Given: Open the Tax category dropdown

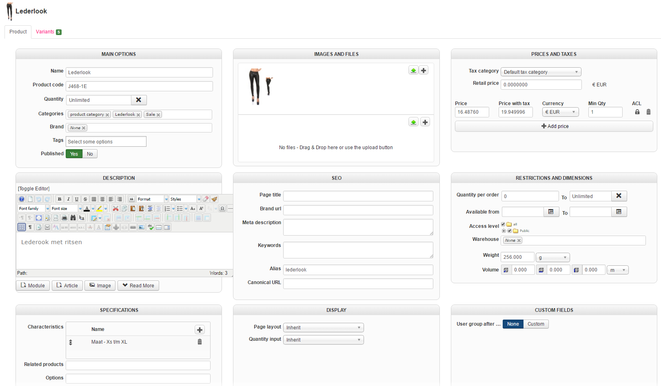Looking at the screenshot, I should 541,72.
